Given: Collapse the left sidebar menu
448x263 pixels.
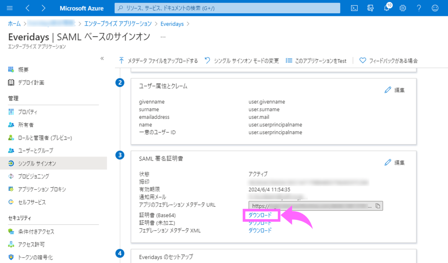Looking at the screenshot, I should 102,58.
